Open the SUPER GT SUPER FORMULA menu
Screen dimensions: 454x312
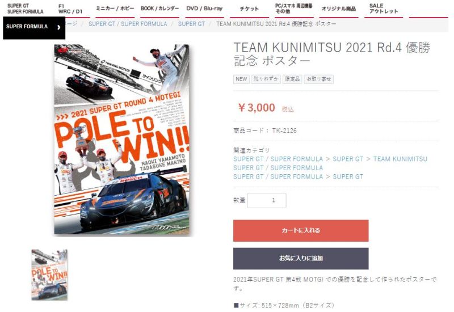pos(25,9)
